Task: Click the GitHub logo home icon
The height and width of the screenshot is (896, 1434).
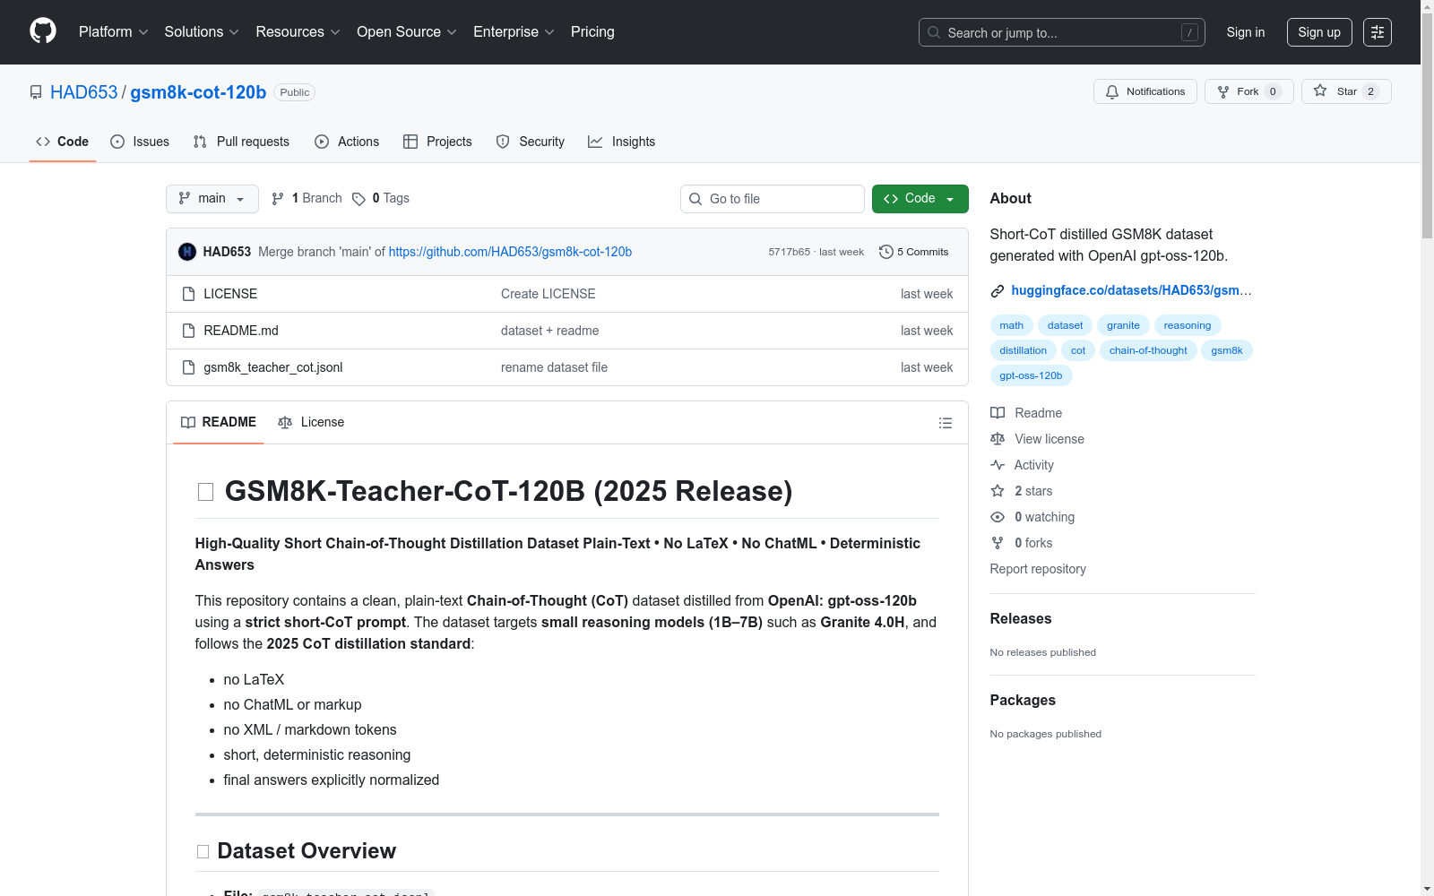Action: tap(43, 31)
